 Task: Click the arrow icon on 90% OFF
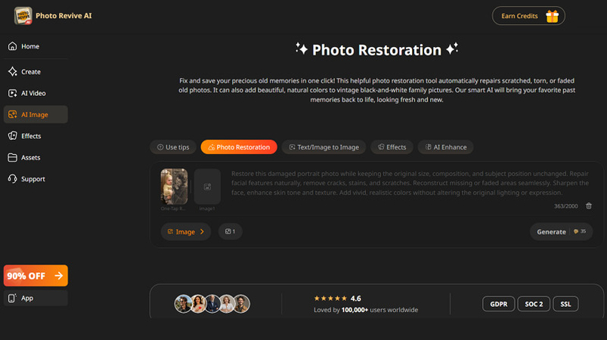click(59, 276)
